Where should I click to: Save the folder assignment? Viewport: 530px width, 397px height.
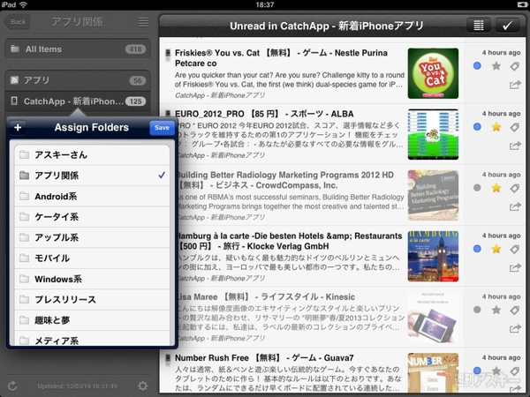162,128
